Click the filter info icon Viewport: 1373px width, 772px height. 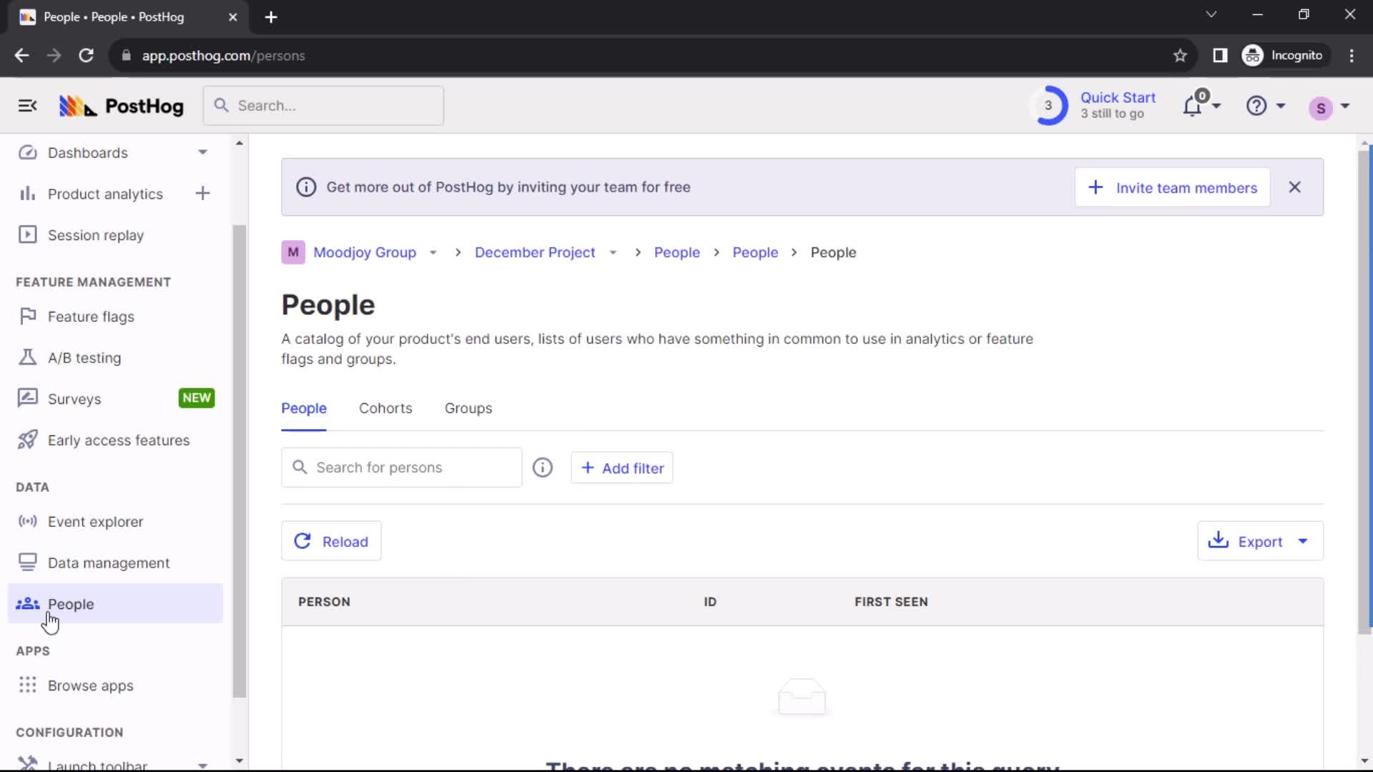point(542,467)
